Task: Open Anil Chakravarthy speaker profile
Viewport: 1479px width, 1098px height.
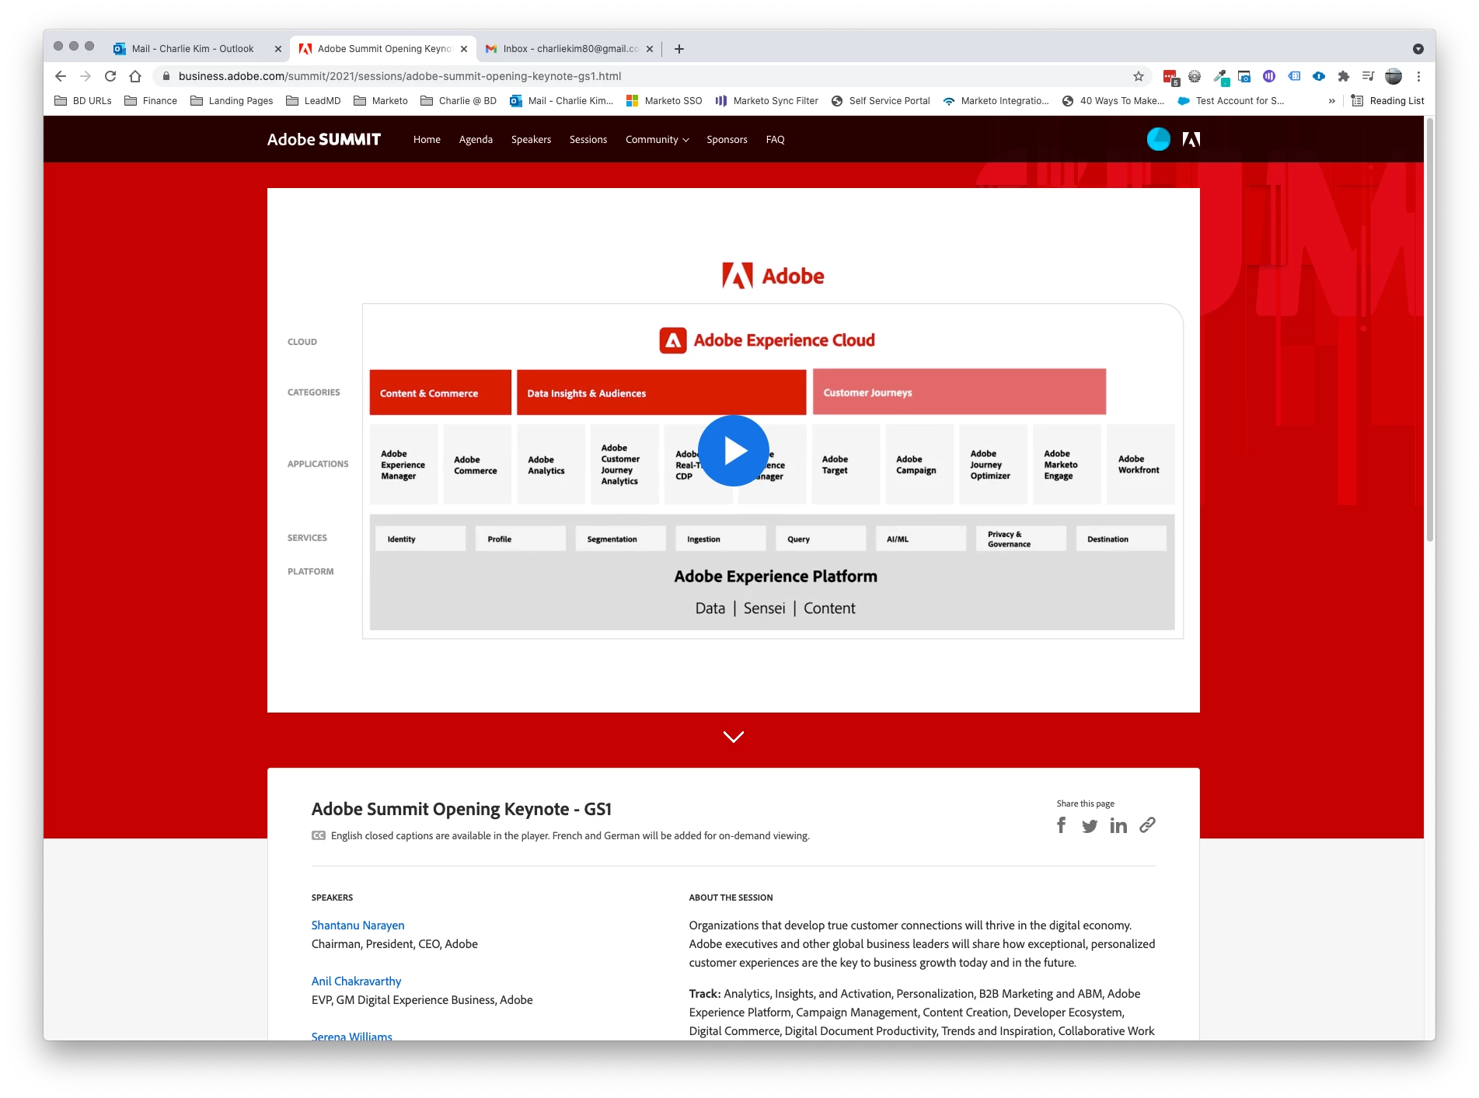Action: coord(356,981)
